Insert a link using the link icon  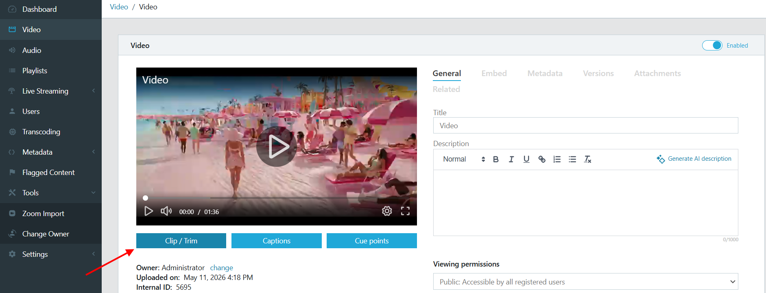point(542,159)
